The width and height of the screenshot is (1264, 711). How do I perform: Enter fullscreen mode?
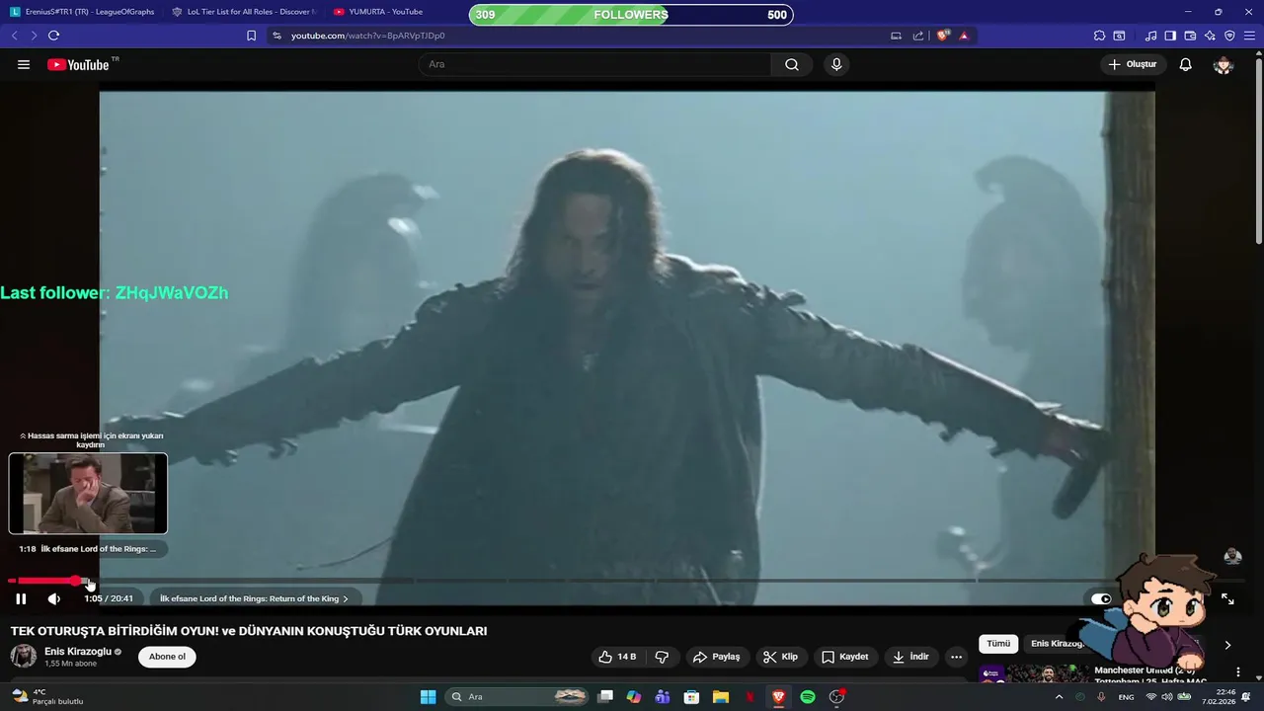click(x=1227, y=598)
